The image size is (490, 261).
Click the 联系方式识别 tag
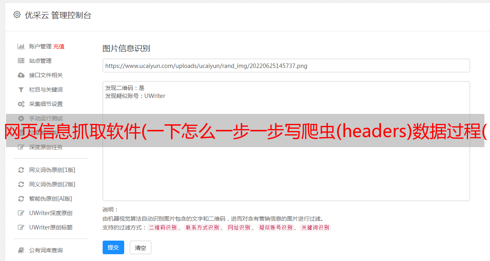tap(202, 227)
